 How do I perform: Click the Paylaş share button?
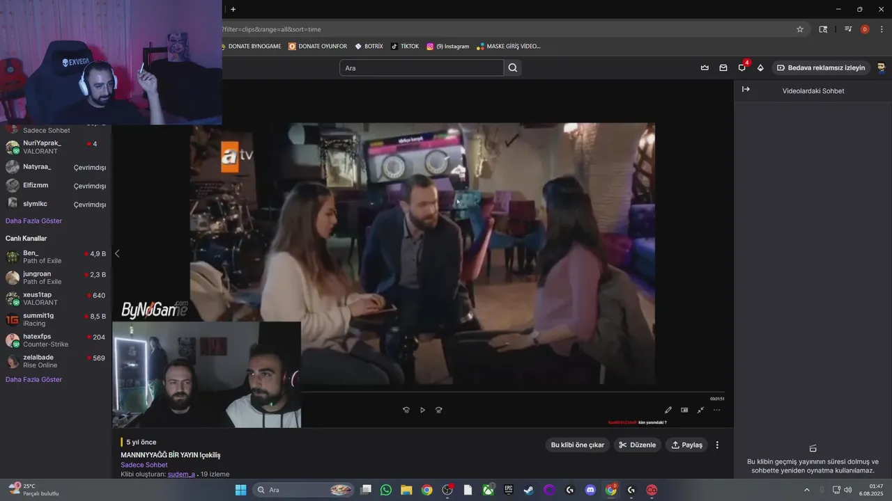[686, 445]
